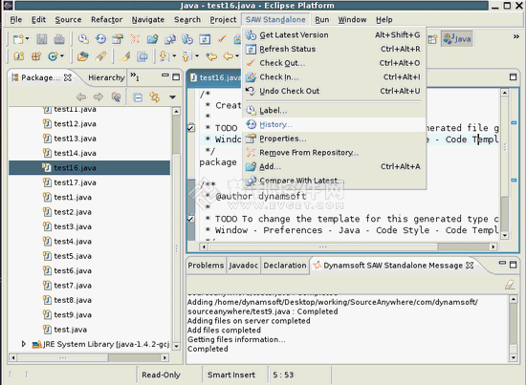Click the New Java Class toolbar icon
This screenshot has width=526, height=385.
[x=53, y=56]
